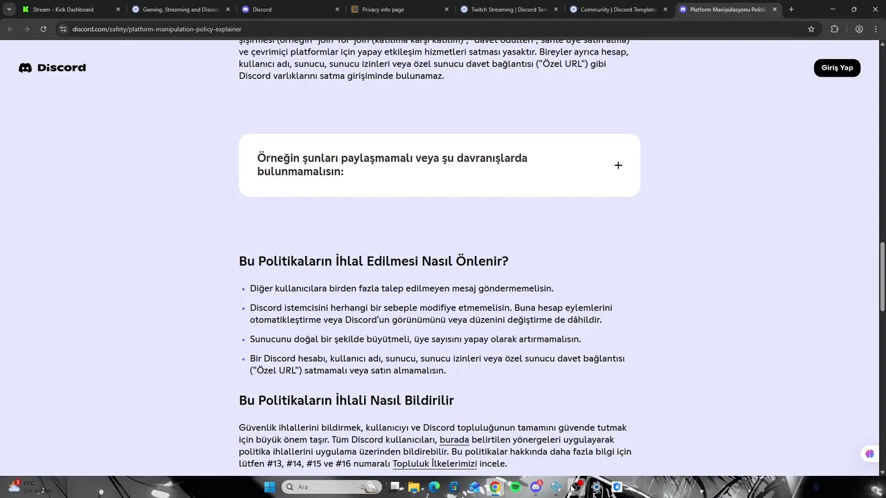
Task: Click bullet 'Sunucunu doğal bir şekilde büyütmeli'
Action: click(415, 339)
